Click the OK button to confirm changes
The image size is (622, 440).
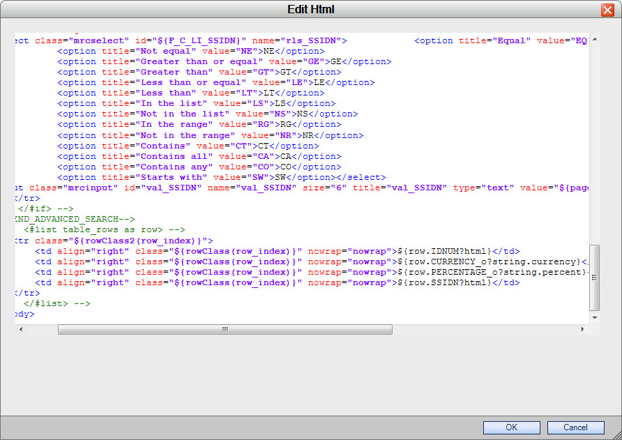511,427
